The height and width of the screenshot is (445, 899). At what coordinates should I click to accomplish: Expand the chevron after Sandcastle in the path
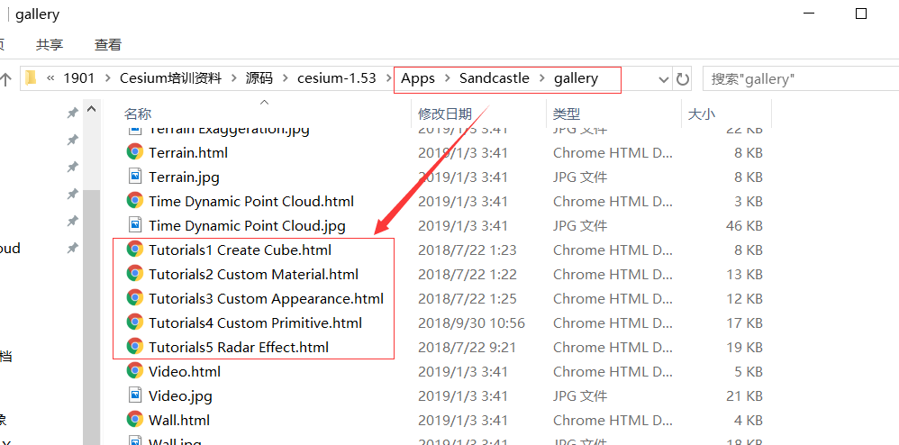coord(541,78)
